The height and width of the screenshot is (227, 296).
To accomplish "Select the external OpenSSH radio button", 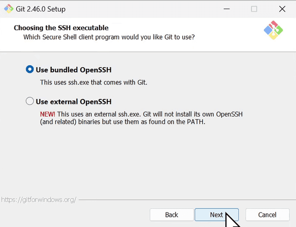I will [x=30, y=101].
